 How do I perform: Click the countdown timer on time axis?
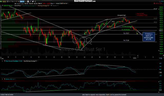pos(135,58)
